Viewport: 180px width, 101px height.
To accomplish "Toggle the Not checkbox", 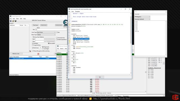I will [x=57, y=33].
